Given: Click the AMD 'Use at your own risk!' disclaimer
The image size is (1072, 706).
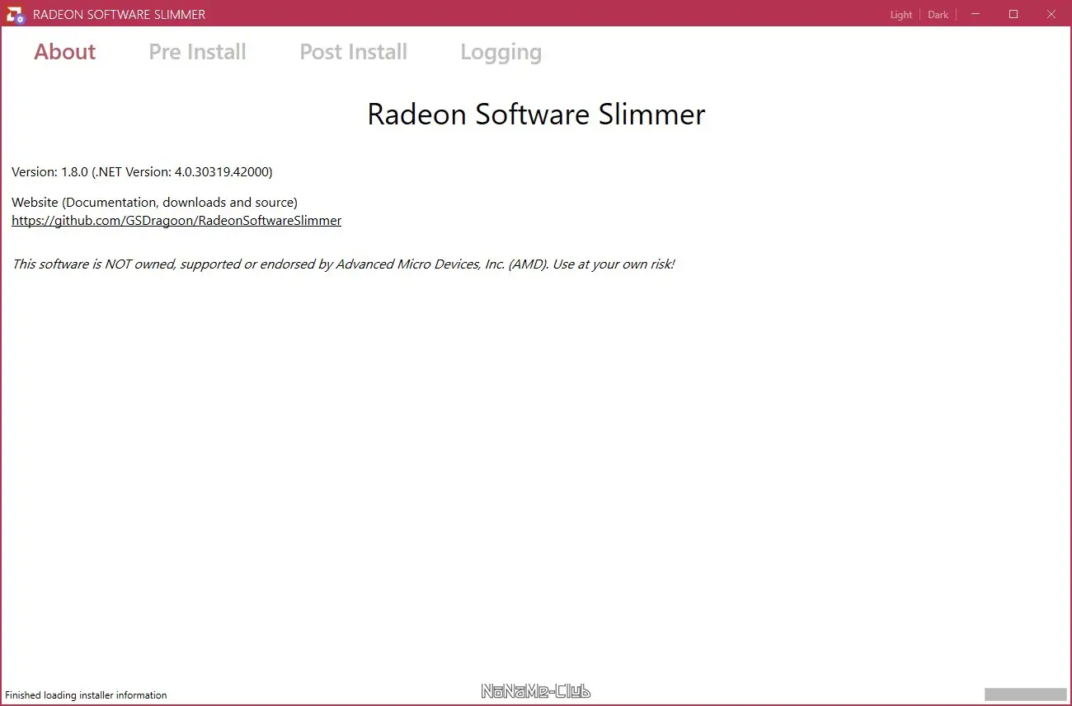Looking at the screenshot, I should click(343, 264).
